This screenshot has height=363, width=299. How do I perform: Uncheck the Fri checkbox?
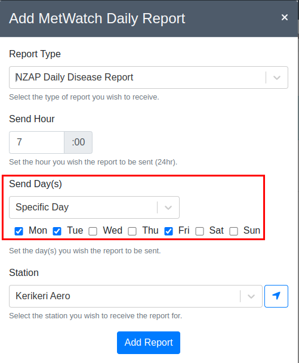168,231
